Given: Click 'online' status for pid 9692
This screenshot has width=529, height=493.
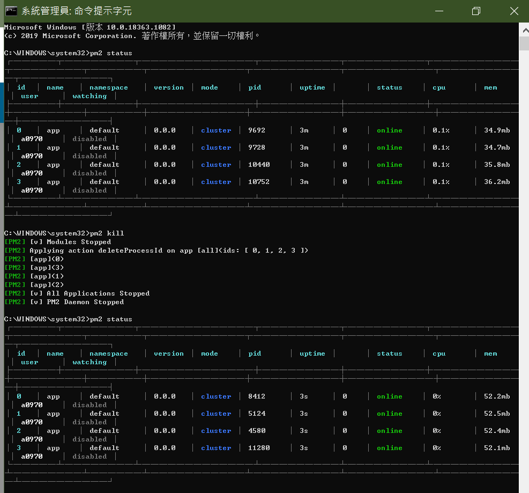Looking at the screenshot, I should [x=389, y=130].
